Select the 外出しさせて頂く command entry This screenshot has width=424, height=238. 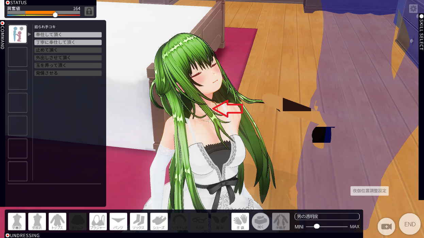tap(68, 58)
